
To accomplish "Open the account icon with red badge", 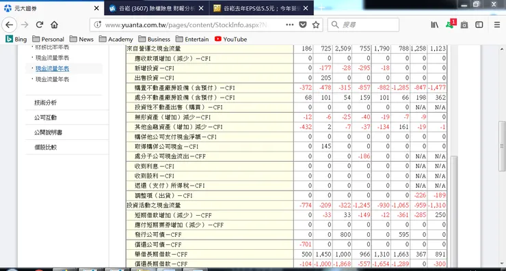I will tap(451, 24).
